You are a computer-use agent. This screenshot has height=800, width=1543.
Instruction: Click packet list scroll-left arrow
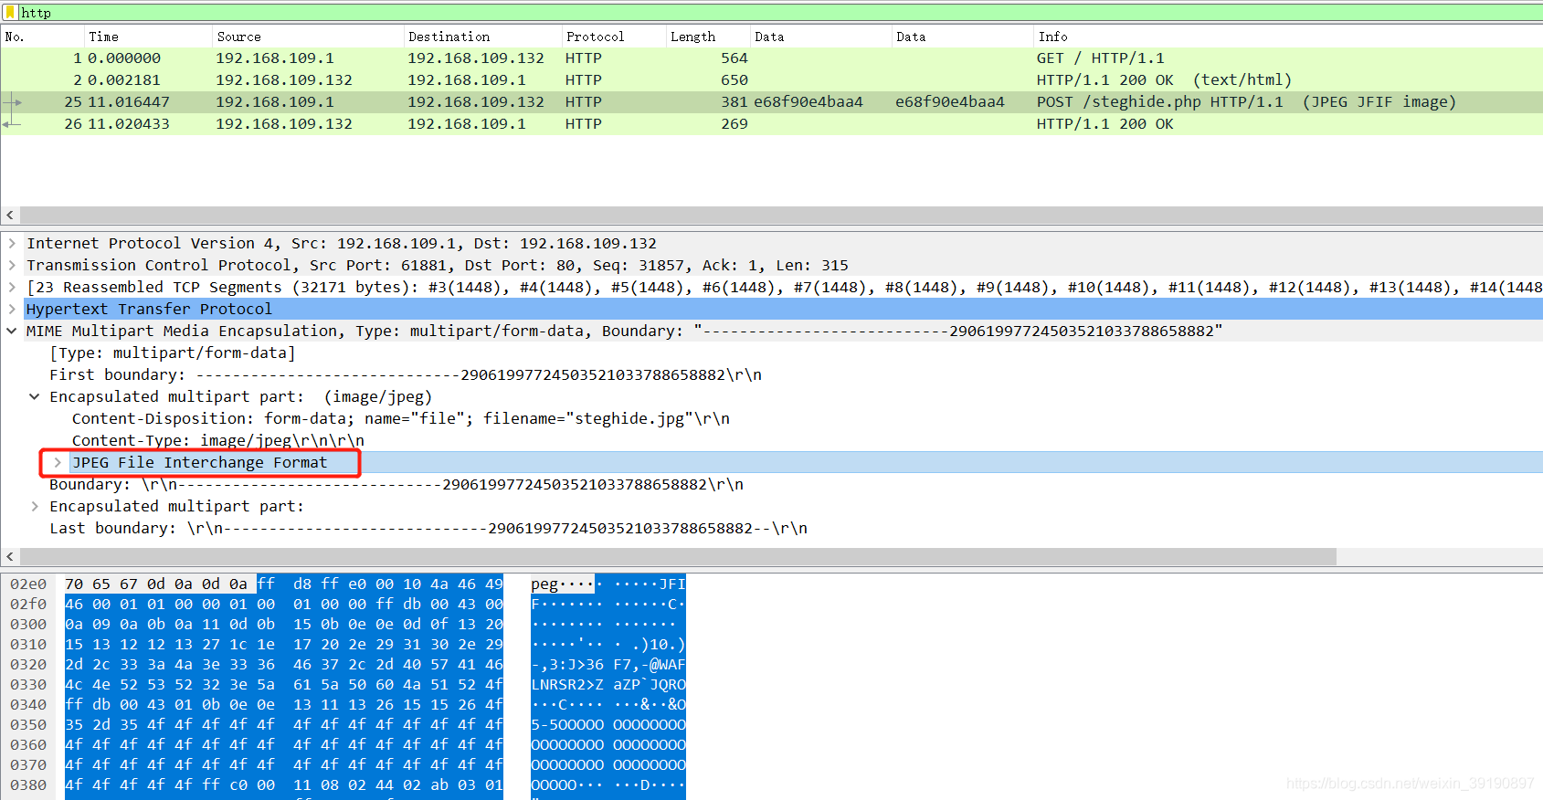(9, 215)
